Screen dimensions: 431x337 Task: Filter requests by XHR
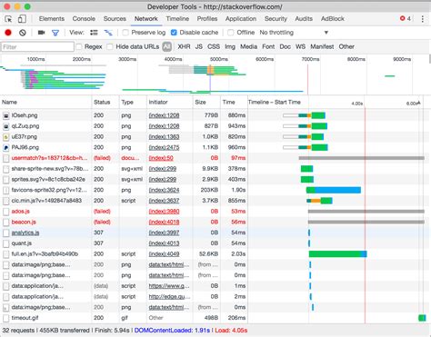tap(184, 46)
